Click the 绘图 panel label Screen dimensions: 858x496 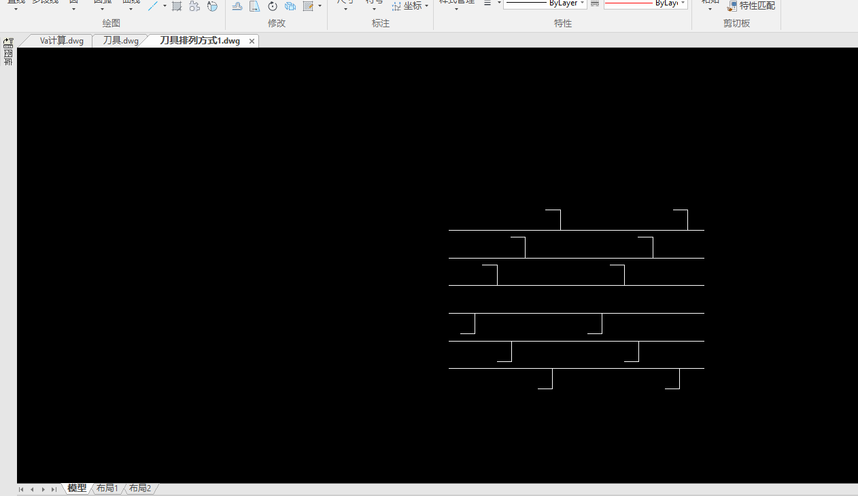pyautogui.click(x=111, y=23)
